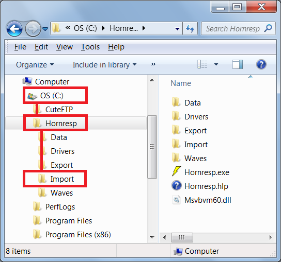Click the Refresh button beside address bar
The width and height of the screenshot is (281, 262).
point(190,28)
